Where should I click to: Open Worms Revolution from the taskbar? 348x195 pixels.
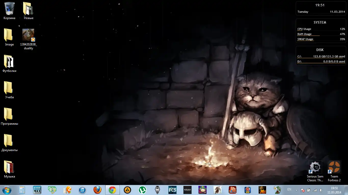point(232,190)
